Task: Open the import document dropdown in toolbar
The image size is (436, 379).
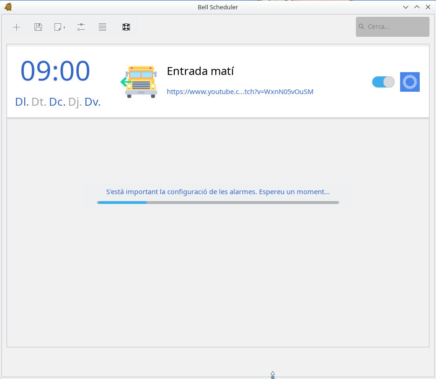Action: (59, 27)
